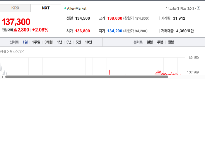
Task: Click the 137,789 chart axis label
Action: 193,72
